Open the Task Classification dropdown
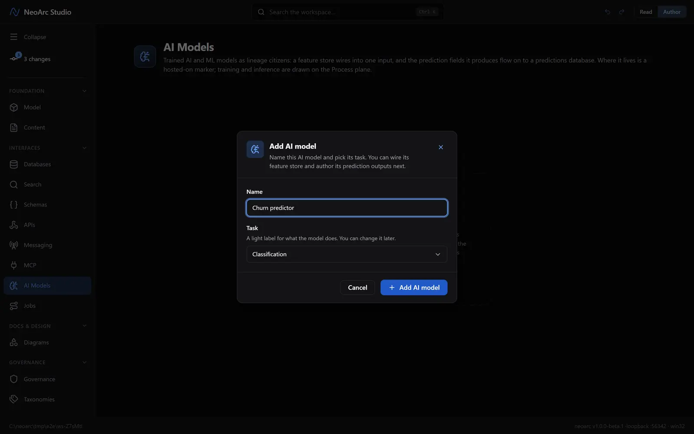The height and width of the screenshot is (434, 694). pos(347,254)
